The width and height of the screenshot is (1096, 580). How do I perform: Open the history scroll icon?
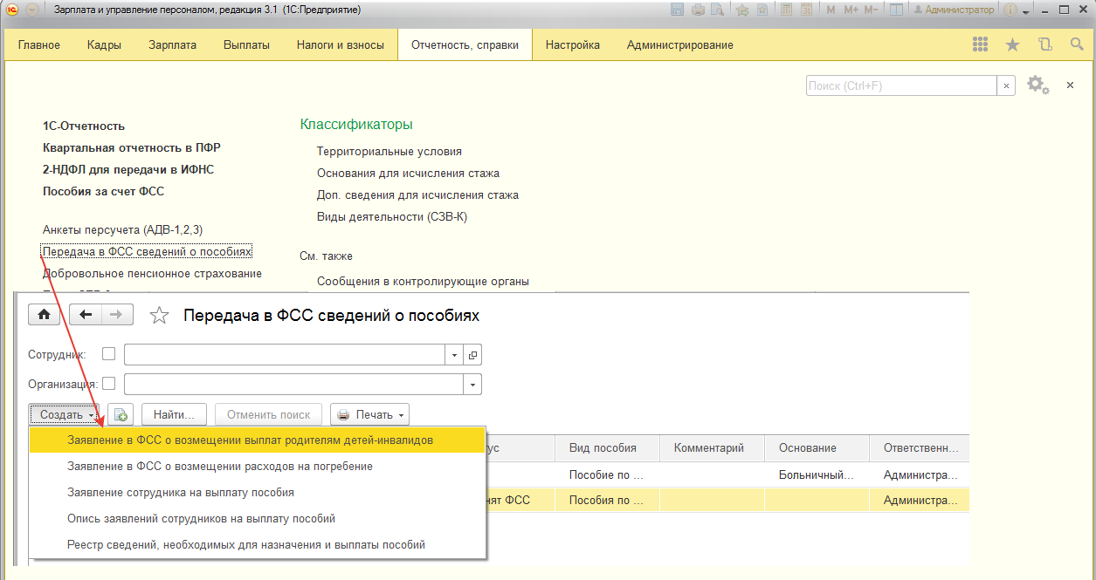[x=1044, y=45]
